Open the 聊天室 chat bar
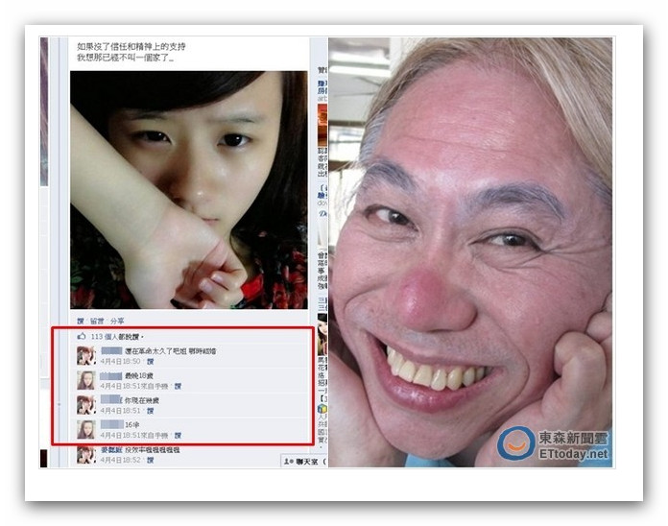Viewport: 668px width, 526px height. click(x=303, y=462)
